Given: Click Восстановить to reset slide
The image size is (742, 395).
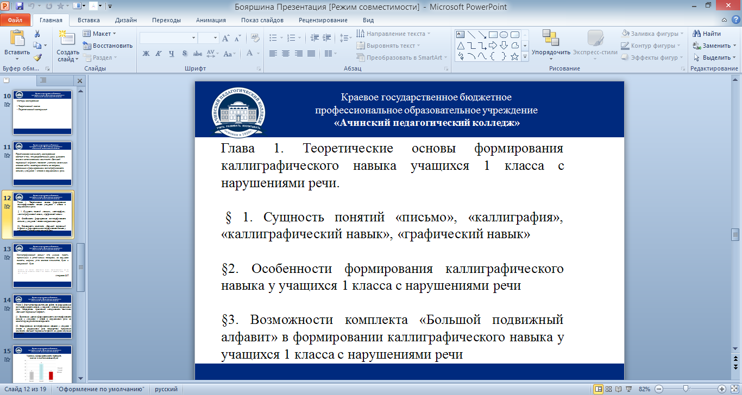Looking at the screenshot, I should click(x=108, y=46).
